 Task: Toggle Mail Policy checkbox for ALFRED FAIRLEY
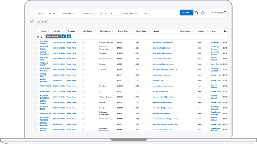83,75
